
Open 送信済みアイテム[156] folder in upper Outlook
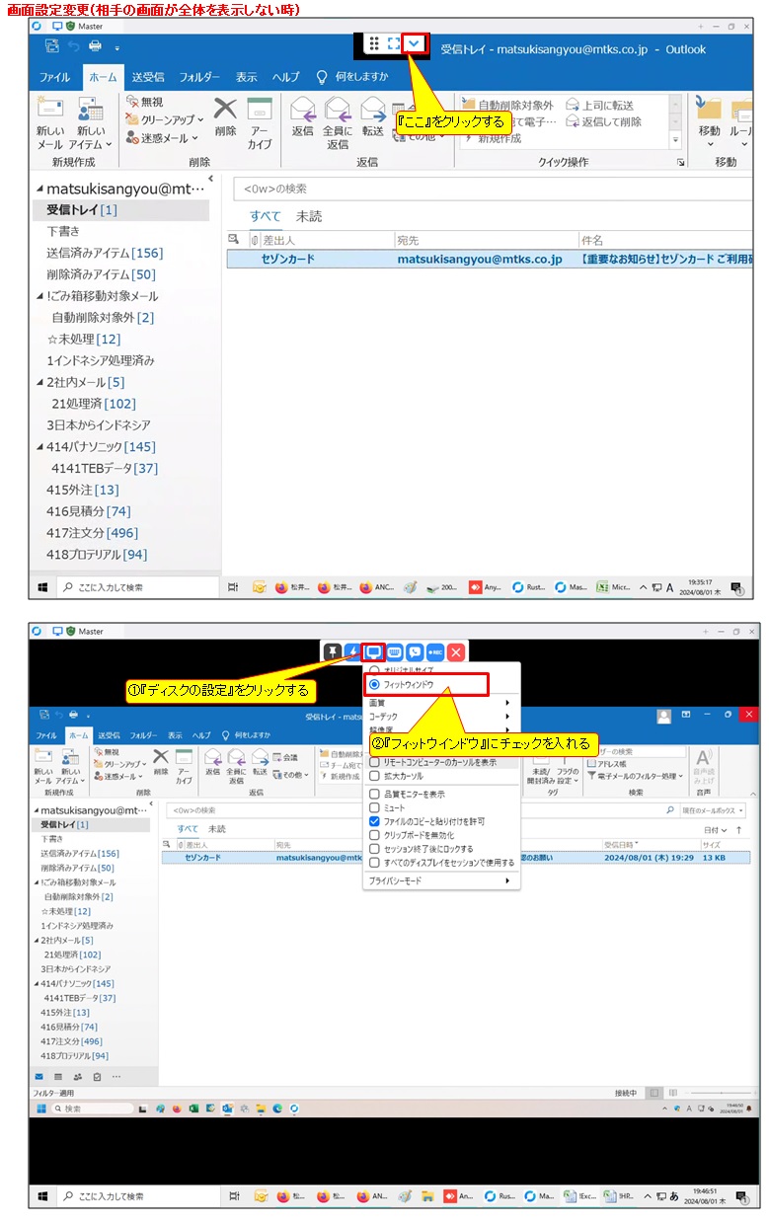click(x=105, y=253)
